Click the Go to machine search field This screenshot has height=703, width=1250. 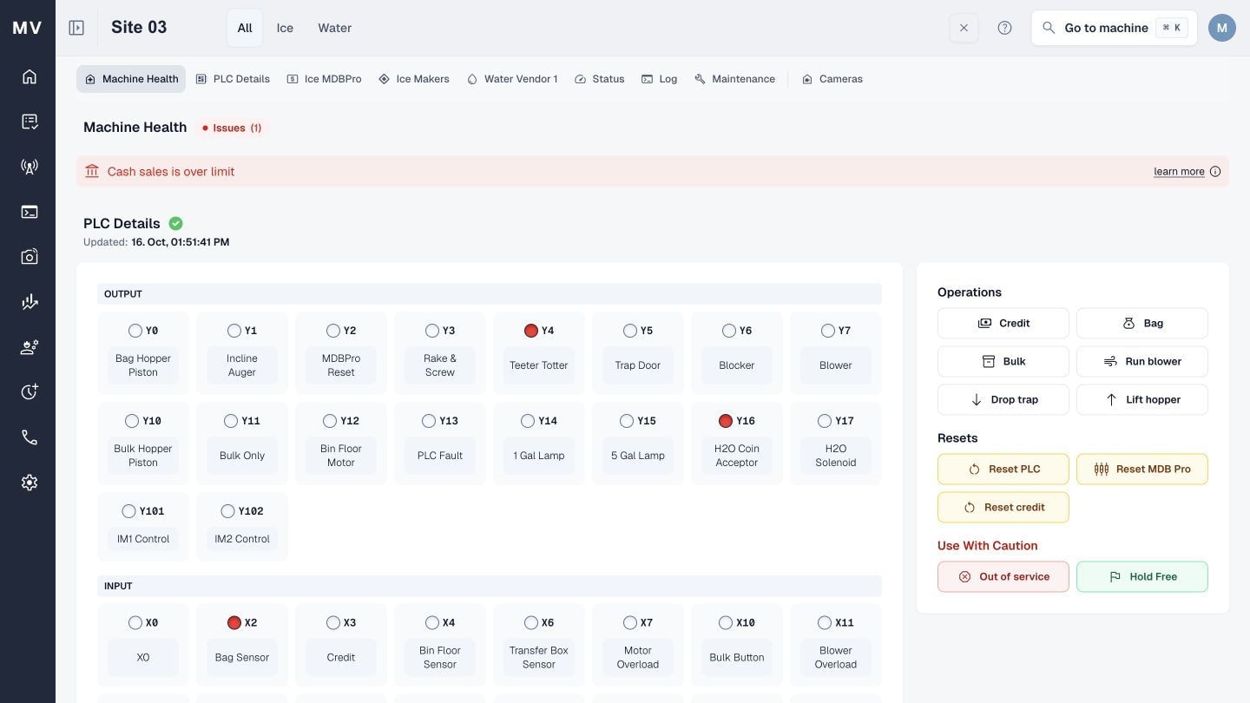1114,28
